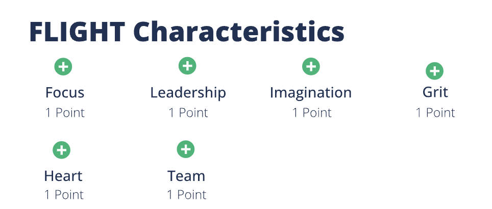Tap the green plus above Grit
The height and width of the screenshot is (209, 492).
click(x=435, y=71)
